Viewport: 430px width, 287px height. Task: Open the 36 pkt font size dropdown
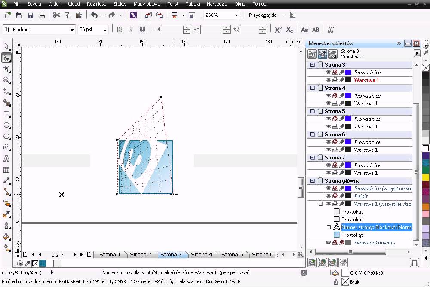click(x=105, y=30)
